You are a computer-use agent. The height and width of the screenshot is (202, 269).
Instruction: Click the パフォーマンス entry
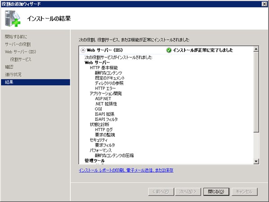pyautogui.click(x=101, y=150)
